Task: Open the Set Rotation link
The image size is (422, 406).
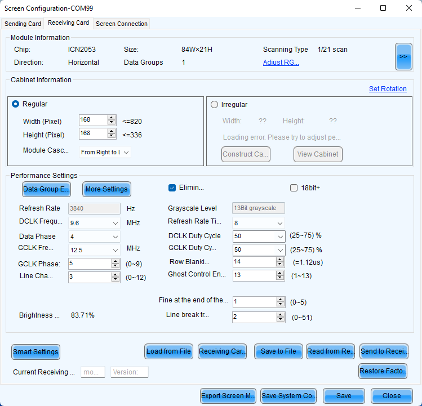Action: (x=388, y=89)
